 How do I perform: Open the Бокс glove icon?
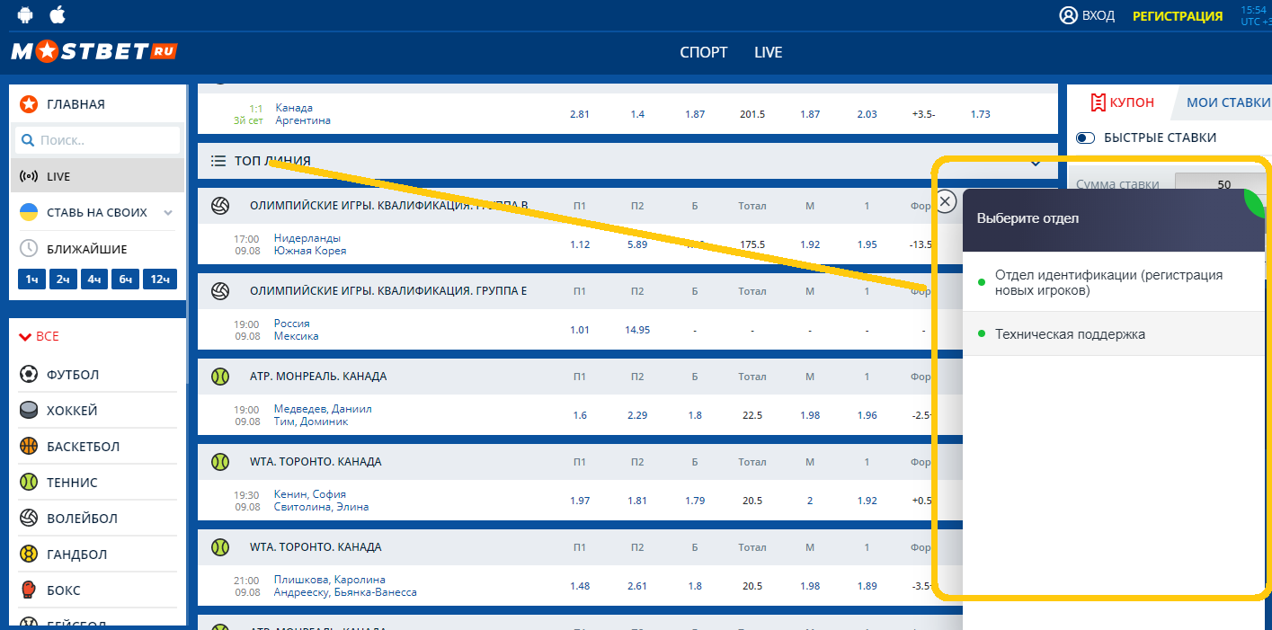(x=29, y=590)
